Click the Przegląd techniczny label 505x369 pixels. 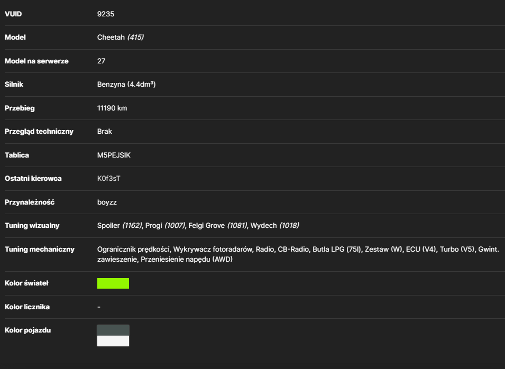(39, 132)
